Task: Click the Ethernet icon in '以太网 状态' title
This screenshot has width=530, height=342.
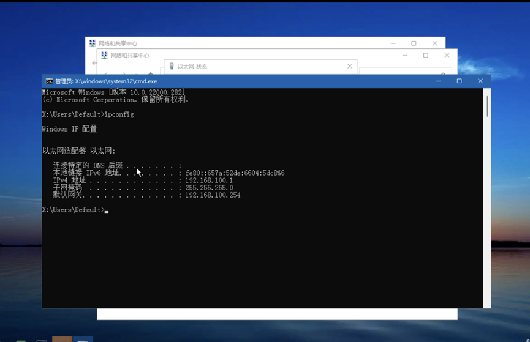Action: click(172, 66)
